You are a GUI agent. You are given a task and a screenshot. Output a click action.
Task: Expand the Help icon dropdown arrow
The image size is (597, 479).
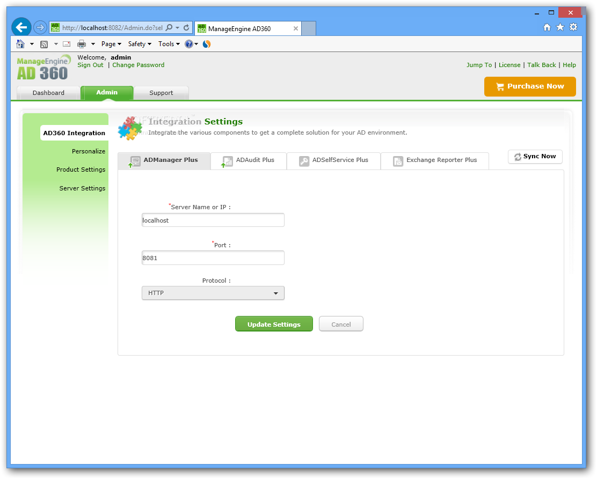tap(196, 44)
